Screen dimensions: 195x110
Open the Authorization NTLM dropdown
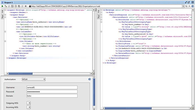34,79
